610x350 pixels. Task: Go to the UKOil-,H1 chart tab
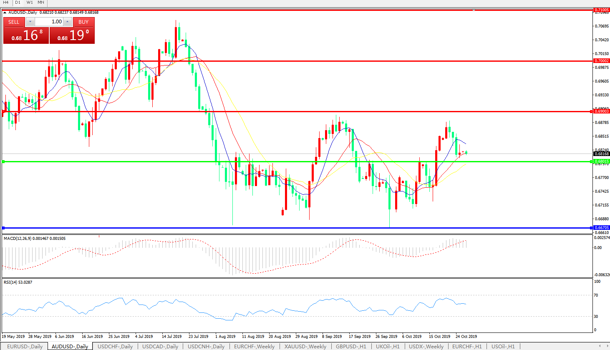tap(388, 346)
